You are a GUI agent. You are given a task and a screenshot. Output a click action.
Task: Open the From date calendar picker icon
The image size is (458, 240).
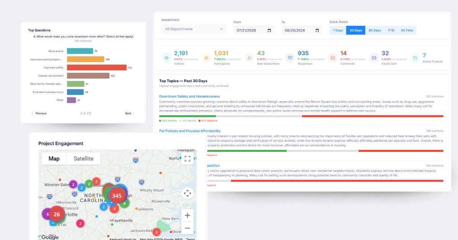(x=269, y=31)
